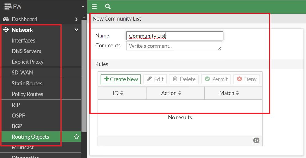Click the Dashboard gauge icon

tap(6, 19)
